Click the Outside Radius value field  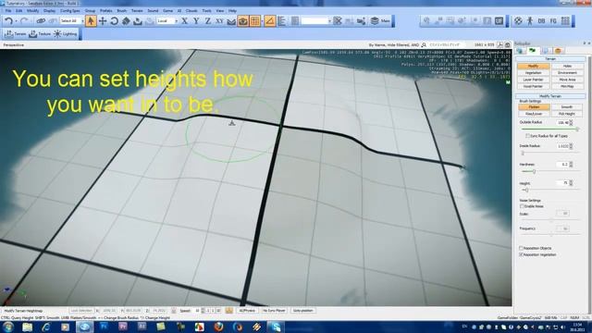[562, 123]
